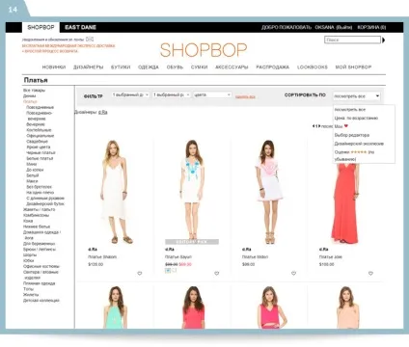Viewport: 409px width, 347px height.
Task: Select 'Дизайнерский эксклюзив' sort option
Action: tap(359, 144)
